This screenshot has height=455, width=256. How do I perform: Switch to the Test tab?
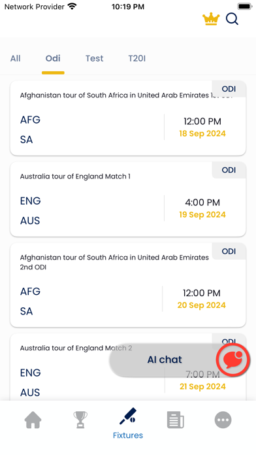pos(95,58)
